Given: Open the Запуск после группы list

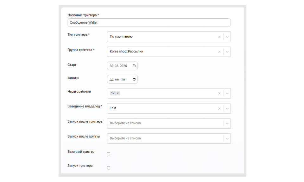Looking at the screenshot, I should [x=169, y=138].
